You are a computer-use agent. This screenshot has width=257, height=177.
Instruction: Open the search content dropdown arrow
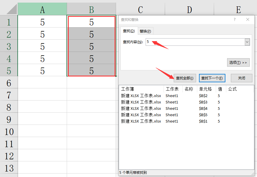pyautogui.click(x=247, y=42)
